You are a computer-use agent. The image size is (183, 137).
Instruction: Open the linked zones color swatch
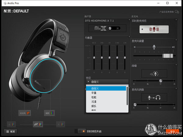click(40, 124)
